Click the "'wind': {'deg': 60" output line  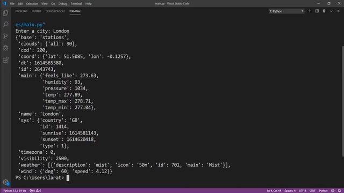point(65,172)
